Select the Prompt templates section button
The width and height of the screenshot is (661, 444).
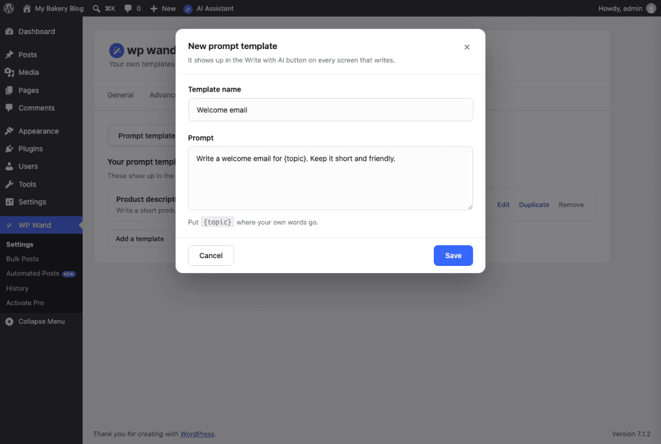point(143,136)
